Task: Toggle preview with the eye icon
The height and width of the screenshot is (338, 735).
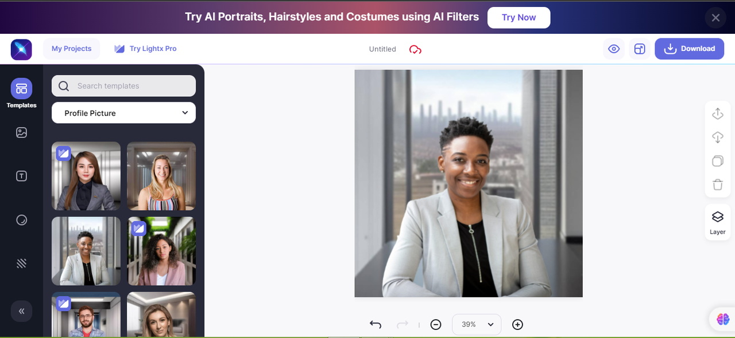Action: tap(614, 49)
